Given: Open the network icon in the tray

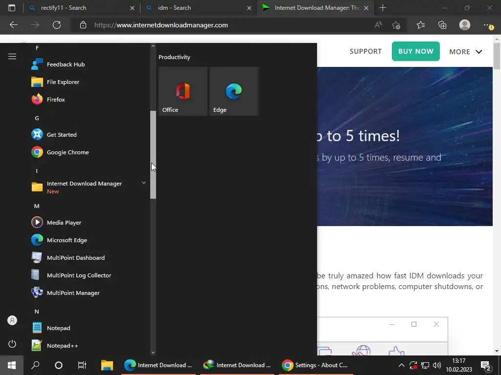Looking at the screenshot, I should tap(425, 365).
